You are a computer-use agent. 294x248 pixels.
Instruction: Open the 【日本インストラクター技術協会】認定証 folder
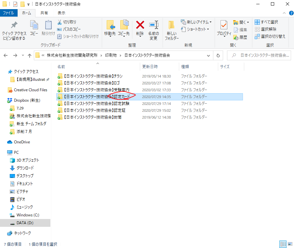click(94, 110)
